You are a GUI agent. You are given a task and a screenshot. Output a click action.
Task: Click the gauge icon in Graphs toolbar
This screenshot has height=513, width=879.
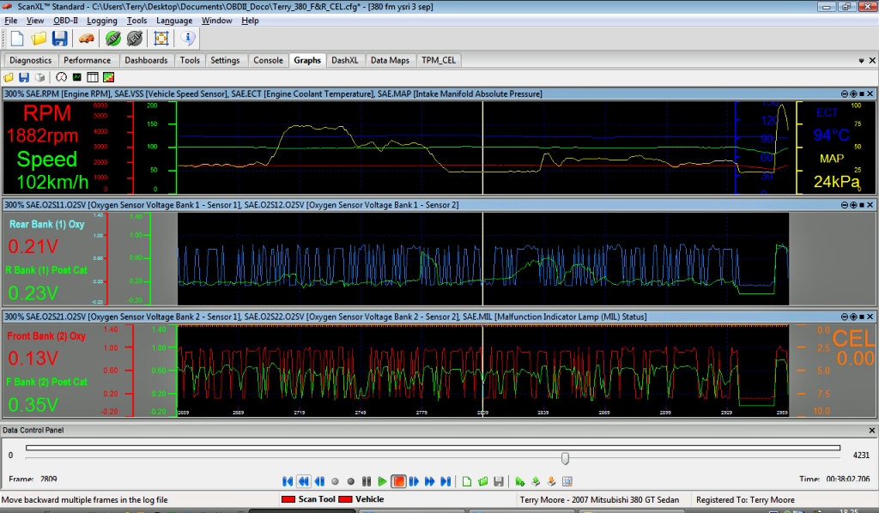tap(61, 77)
